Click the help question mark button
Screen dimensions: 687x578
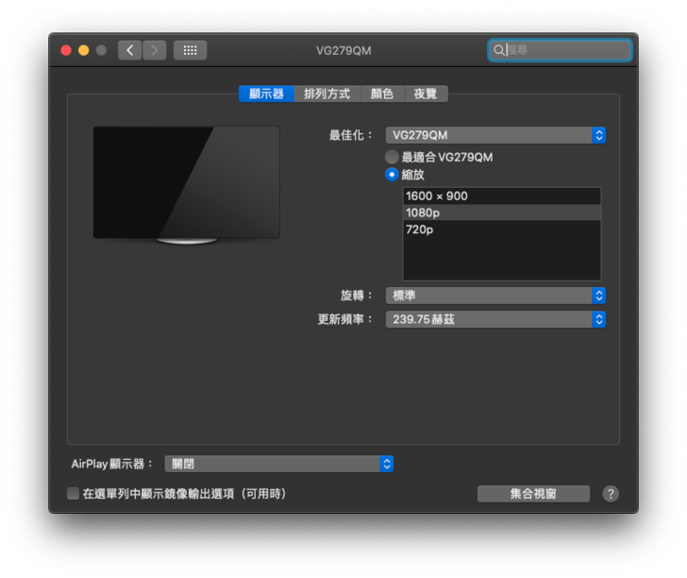point(611,494)
